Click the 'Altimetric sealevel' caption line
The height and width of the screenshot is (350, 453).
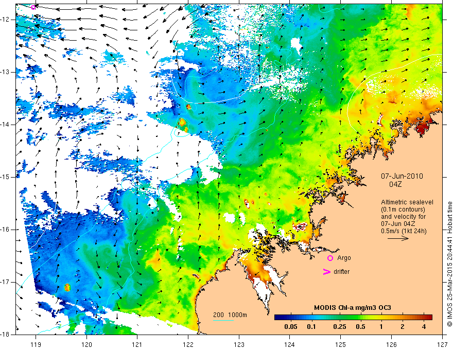tap(407, 202)
